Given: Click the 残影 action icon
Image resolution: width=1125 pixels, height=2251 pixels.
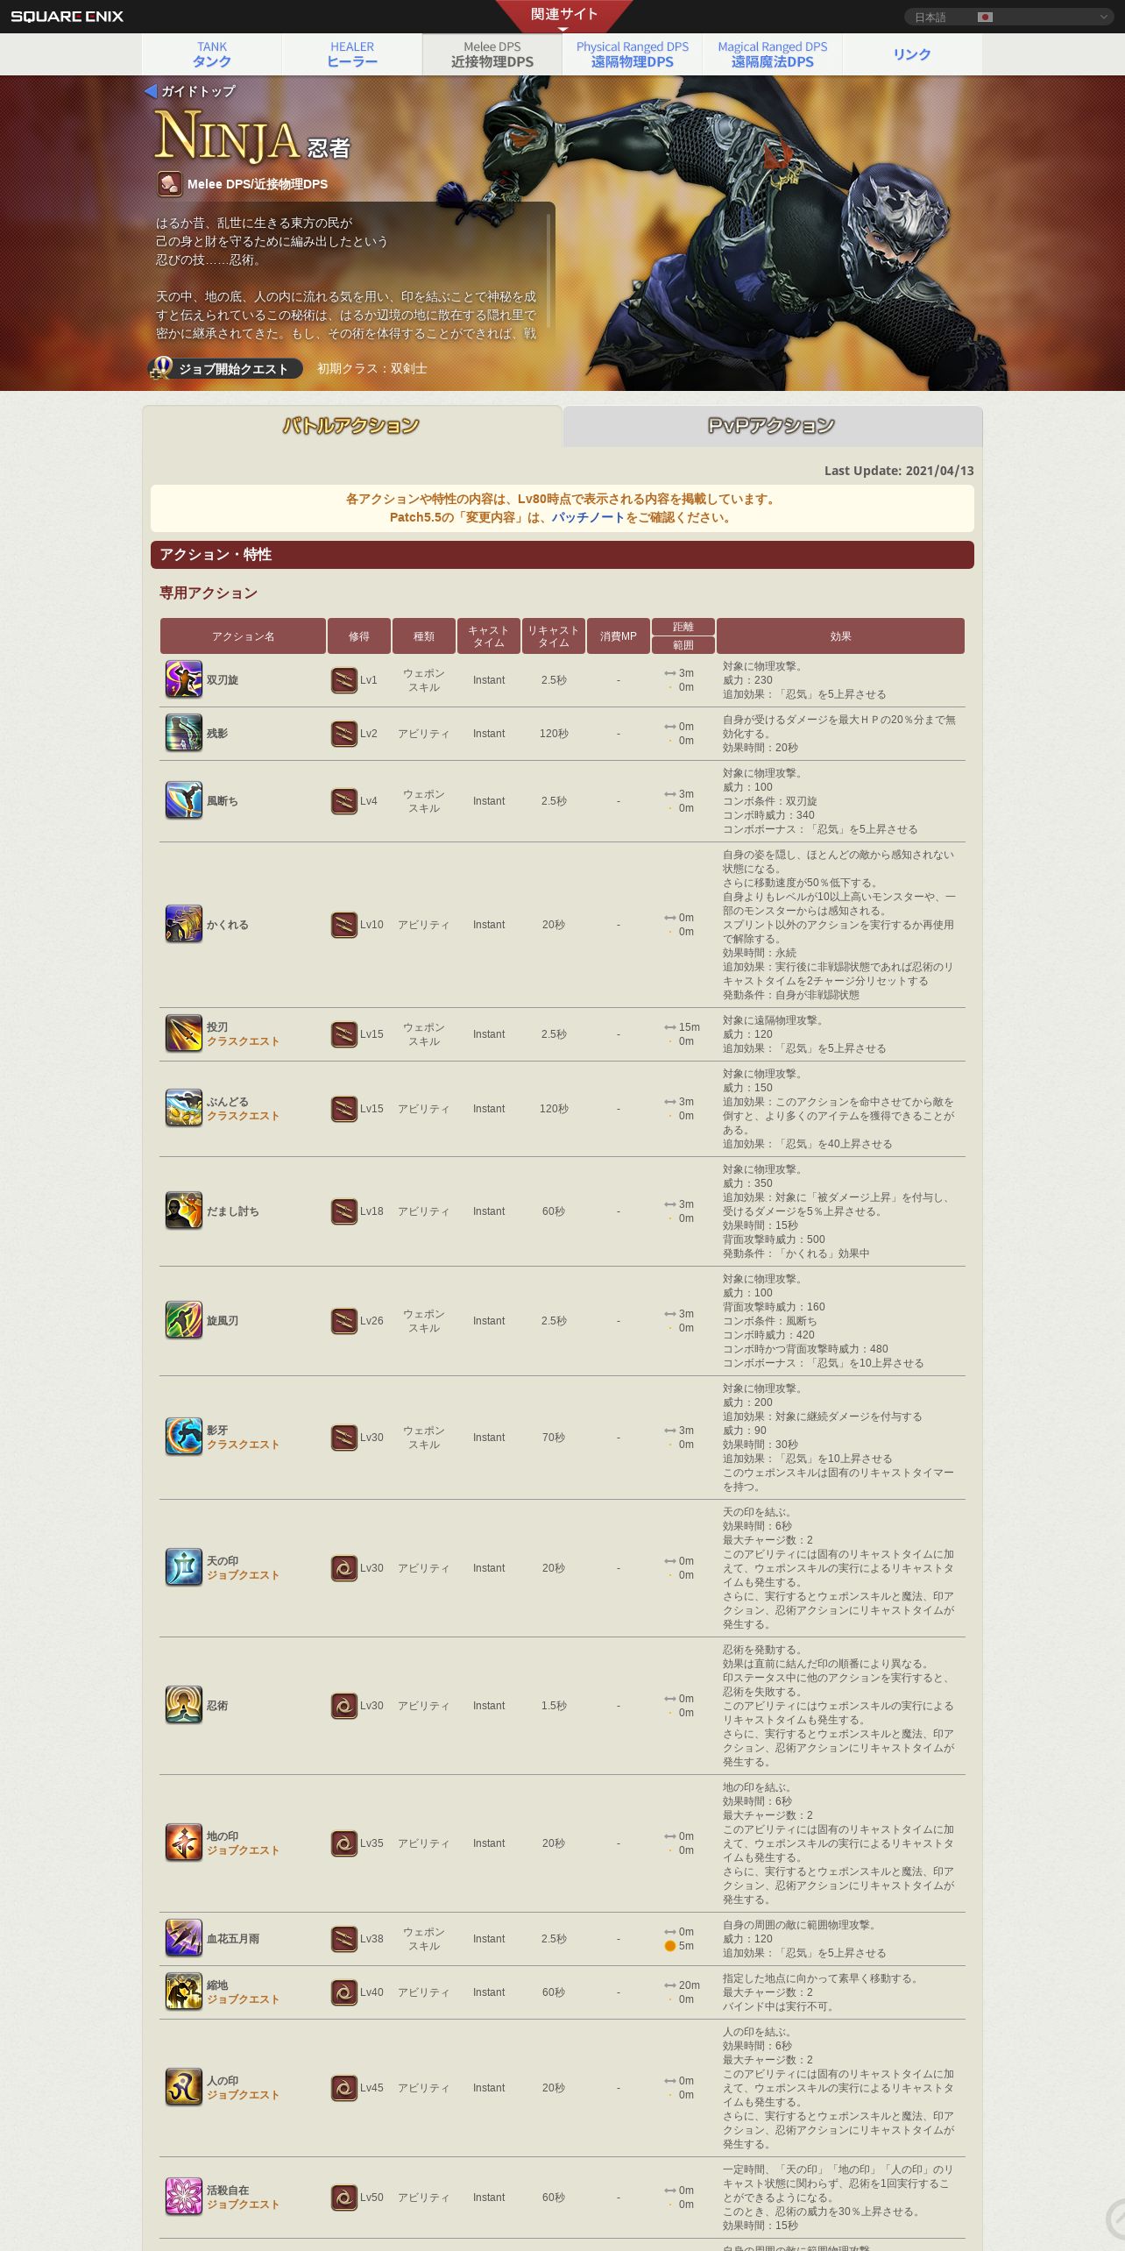Looking at the screenshot, I should [184, 733].
